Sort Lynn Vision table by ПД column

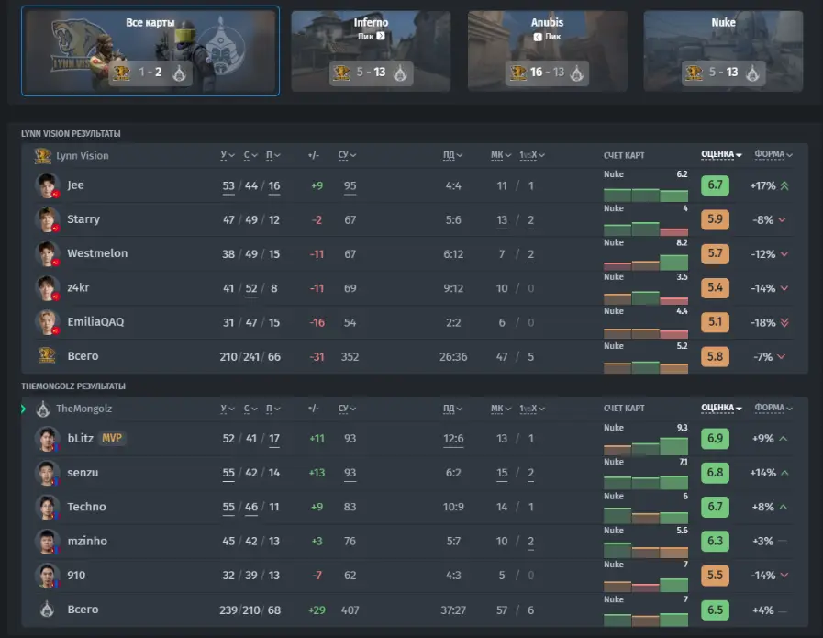(452, 155)
